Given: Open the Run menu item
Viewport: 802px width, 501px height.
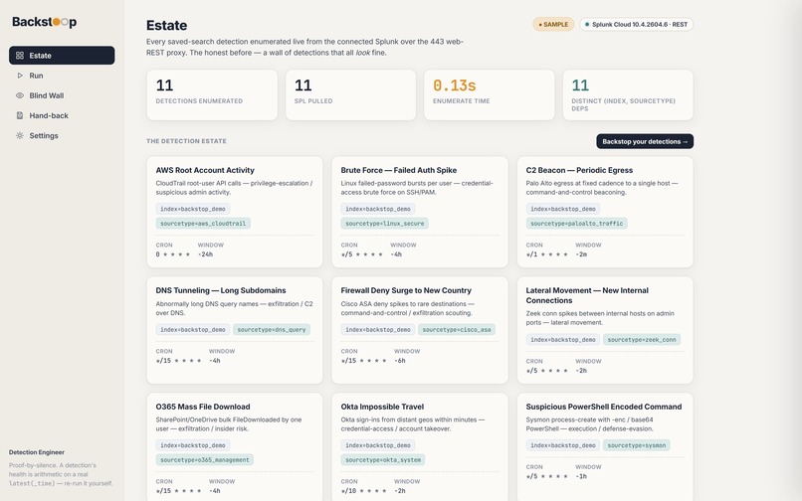Looking at the screenshot, I should (x=62, y=76).
